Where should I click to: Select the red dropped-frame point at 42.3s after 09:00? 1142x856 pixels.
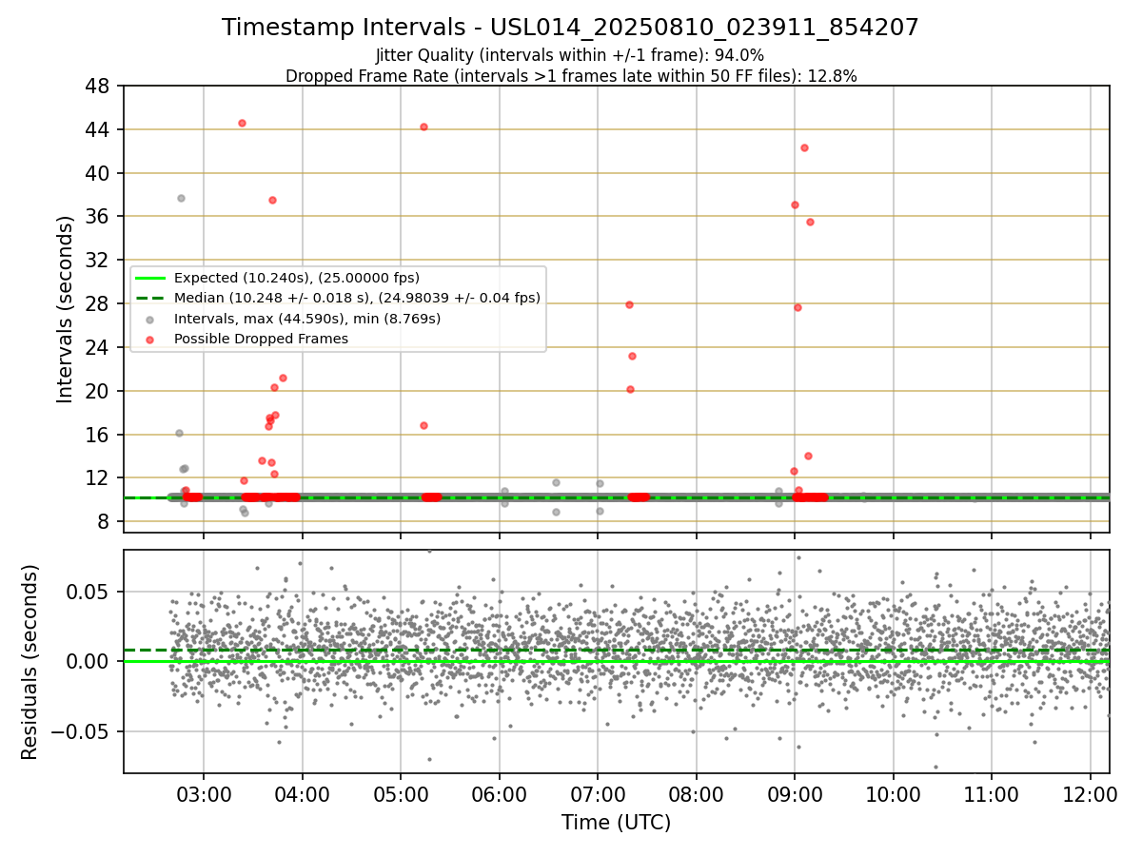tap(804, 147)
